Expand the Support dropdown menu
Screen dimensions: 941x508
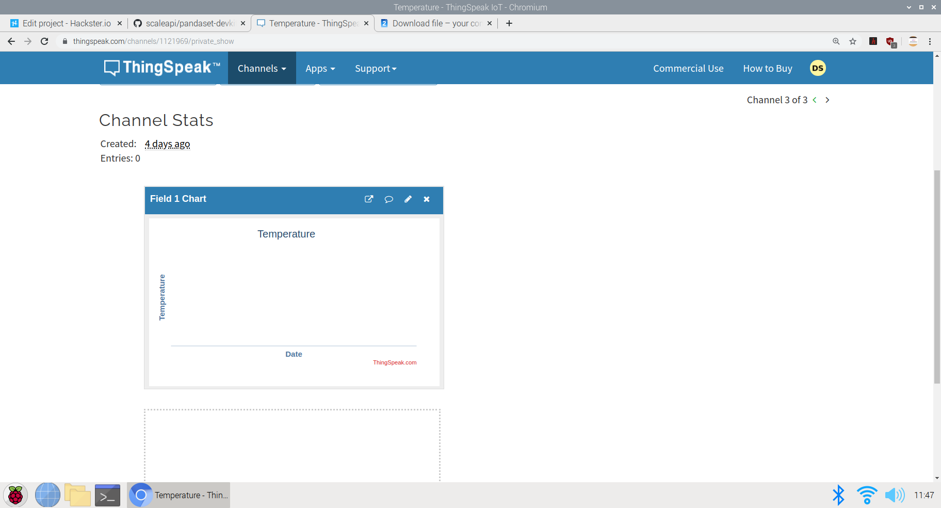[376, 69]
